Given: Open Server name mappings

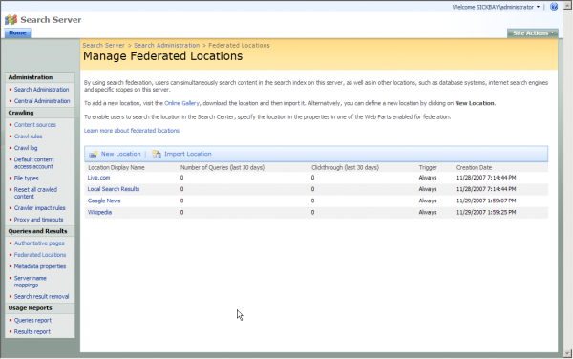Looking at the screenshot, I should [x=30, y=282].
